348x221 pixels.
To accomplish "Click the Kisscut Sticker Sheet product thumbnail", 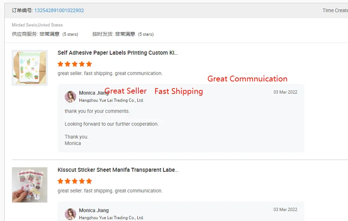I will (30, 184).
